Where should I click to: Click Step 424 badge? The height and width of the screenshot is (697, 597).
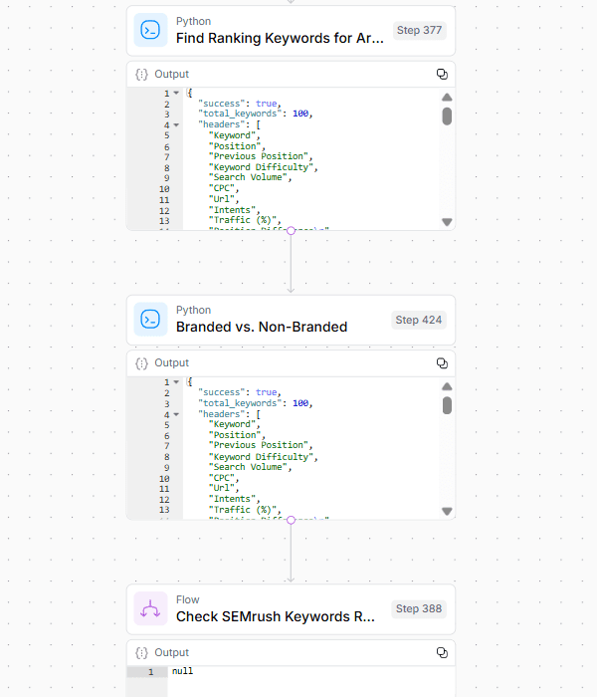tap(419, 320)
